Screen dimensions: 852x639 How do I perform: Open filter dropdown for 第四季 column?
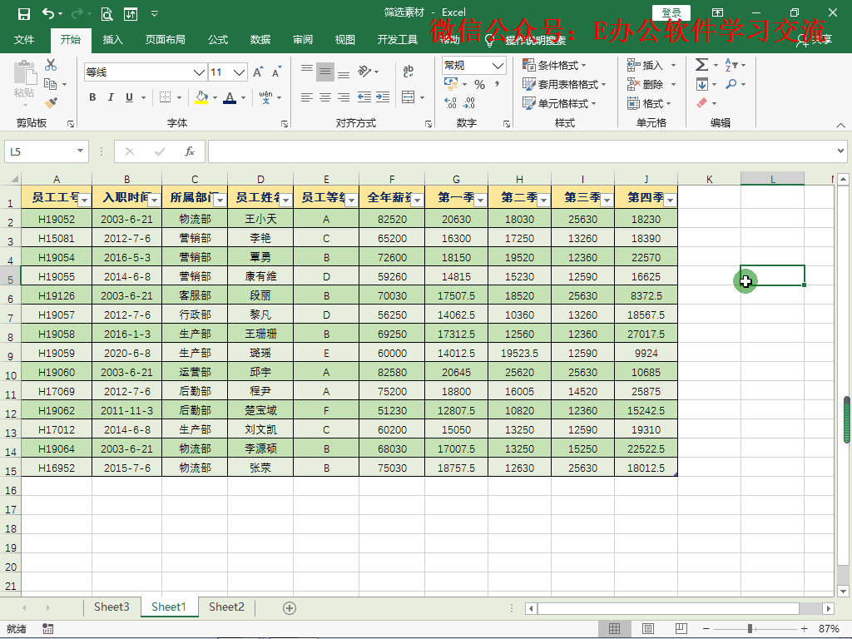pyautogui.click(x=671, y=201)
